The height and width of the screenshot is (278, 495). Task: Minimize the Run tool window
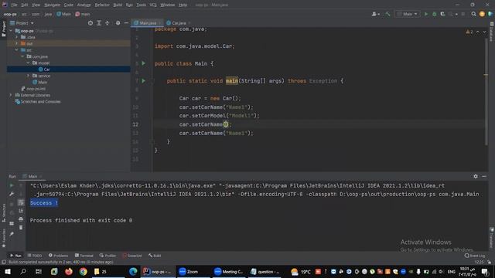point(484,176)
